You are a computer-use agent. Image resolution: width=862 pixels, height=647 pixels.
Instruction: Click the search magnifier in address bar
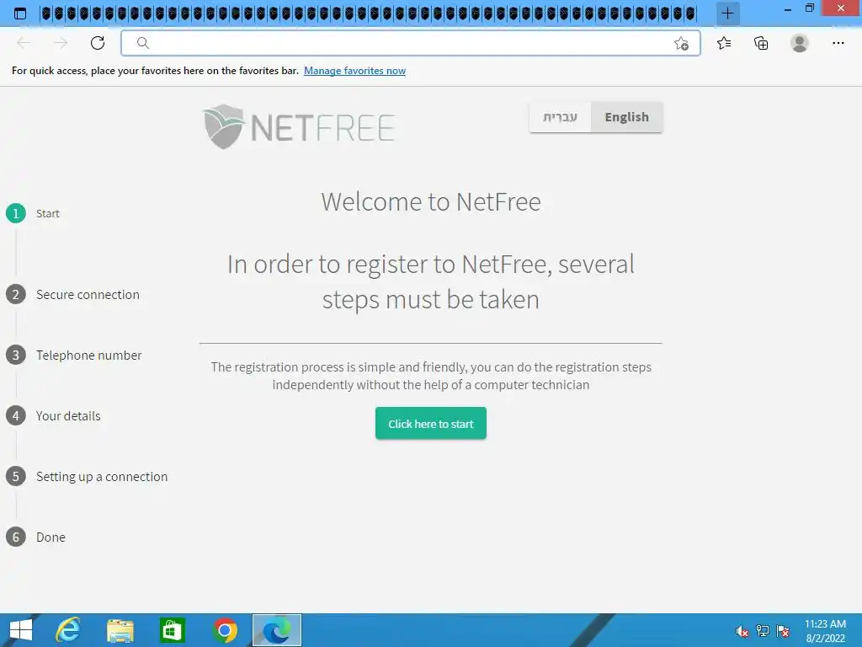tap(143, 43)
